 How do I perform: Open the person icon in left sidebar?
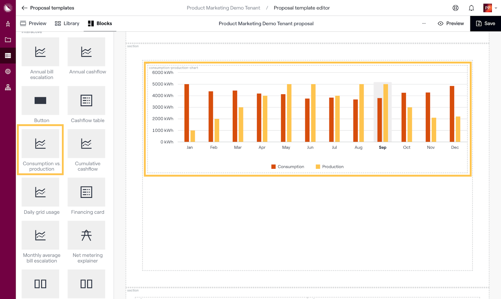pyautogui.click(x=8, y=24)
